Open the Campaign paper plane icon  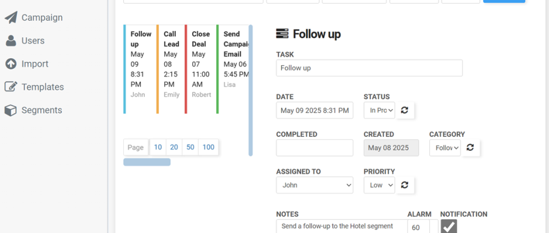tap(11, 17)
